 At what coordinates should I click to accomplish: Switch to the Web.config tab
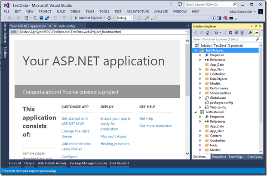tap(67, 26)
